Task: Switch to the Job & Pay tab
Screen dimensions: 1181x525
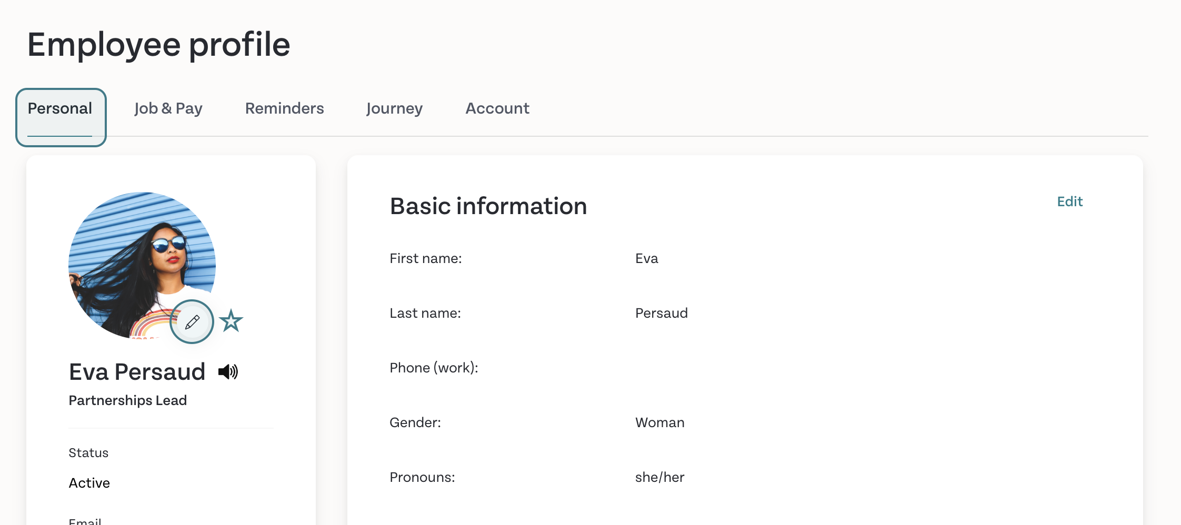Action: click(168, 108)
